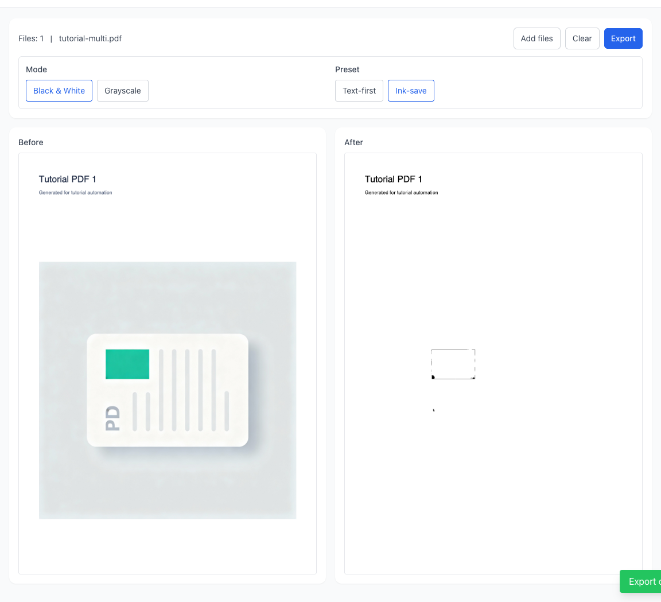Click the Tutorial PDF 1 heading in Before preview
This screenshot has width=661, height=602.
67,179
